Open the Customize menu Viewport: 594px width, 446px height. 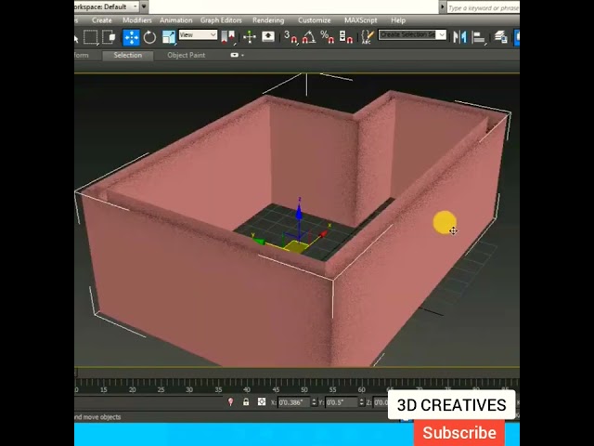pos(314,20)
